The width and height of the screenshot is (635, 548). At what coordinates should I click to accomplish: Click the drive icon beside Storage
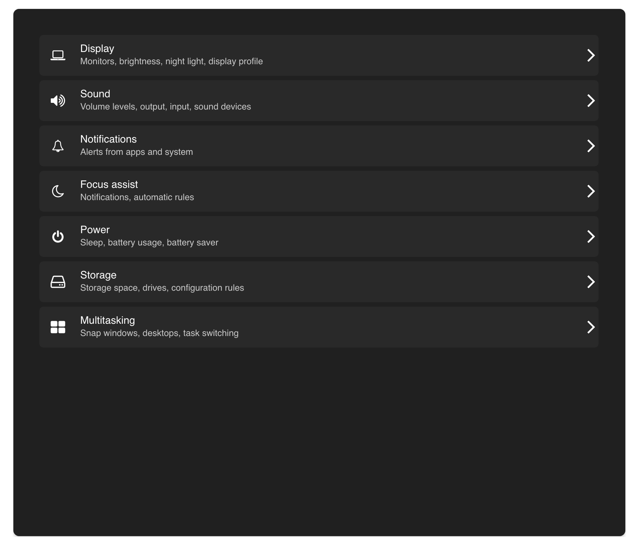[x=58, y=282]
